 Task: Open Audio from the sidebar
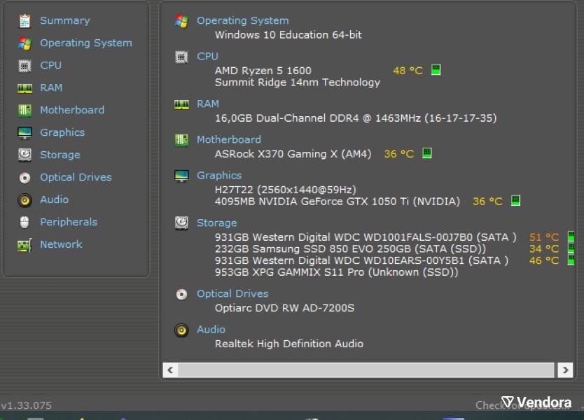(55, 200)
